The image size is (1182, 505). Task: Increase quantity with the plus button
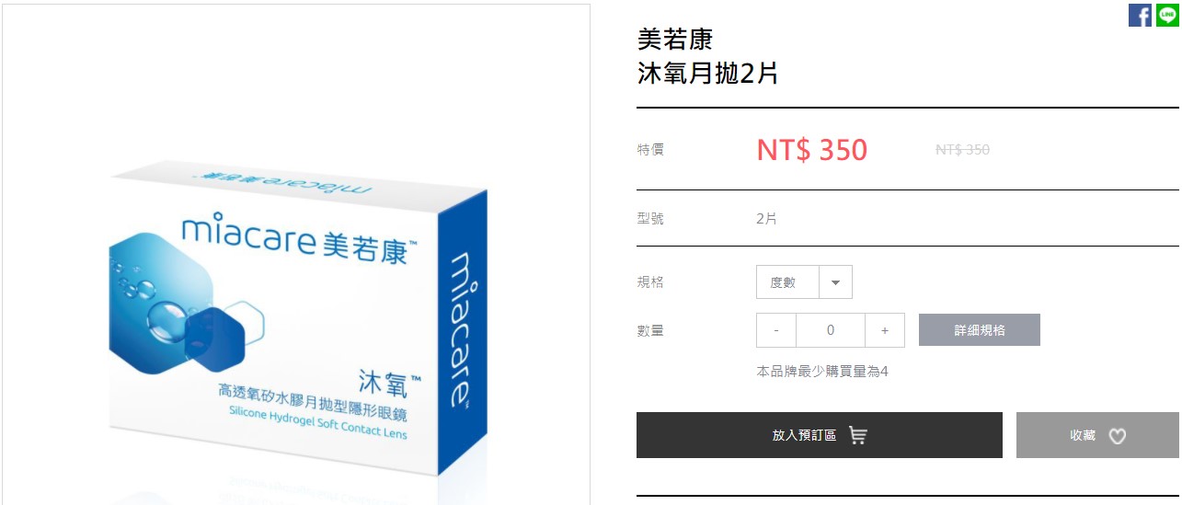point(885,330)
